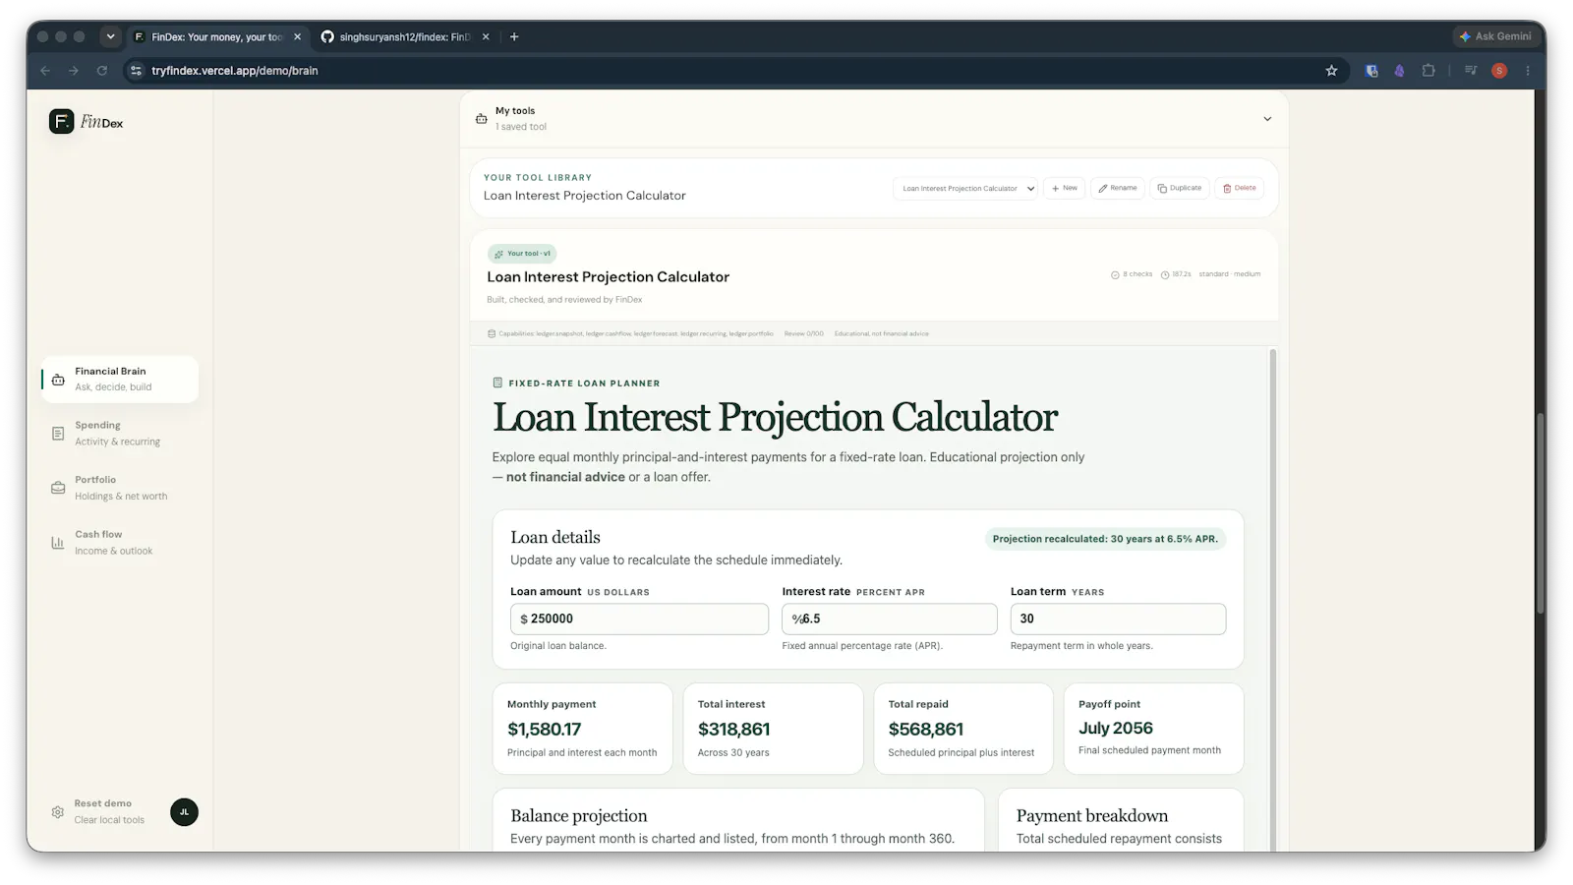Click the Total repaid $568,861 value
The width and height of the screenshot is (1573, 885).
point(925,730)
